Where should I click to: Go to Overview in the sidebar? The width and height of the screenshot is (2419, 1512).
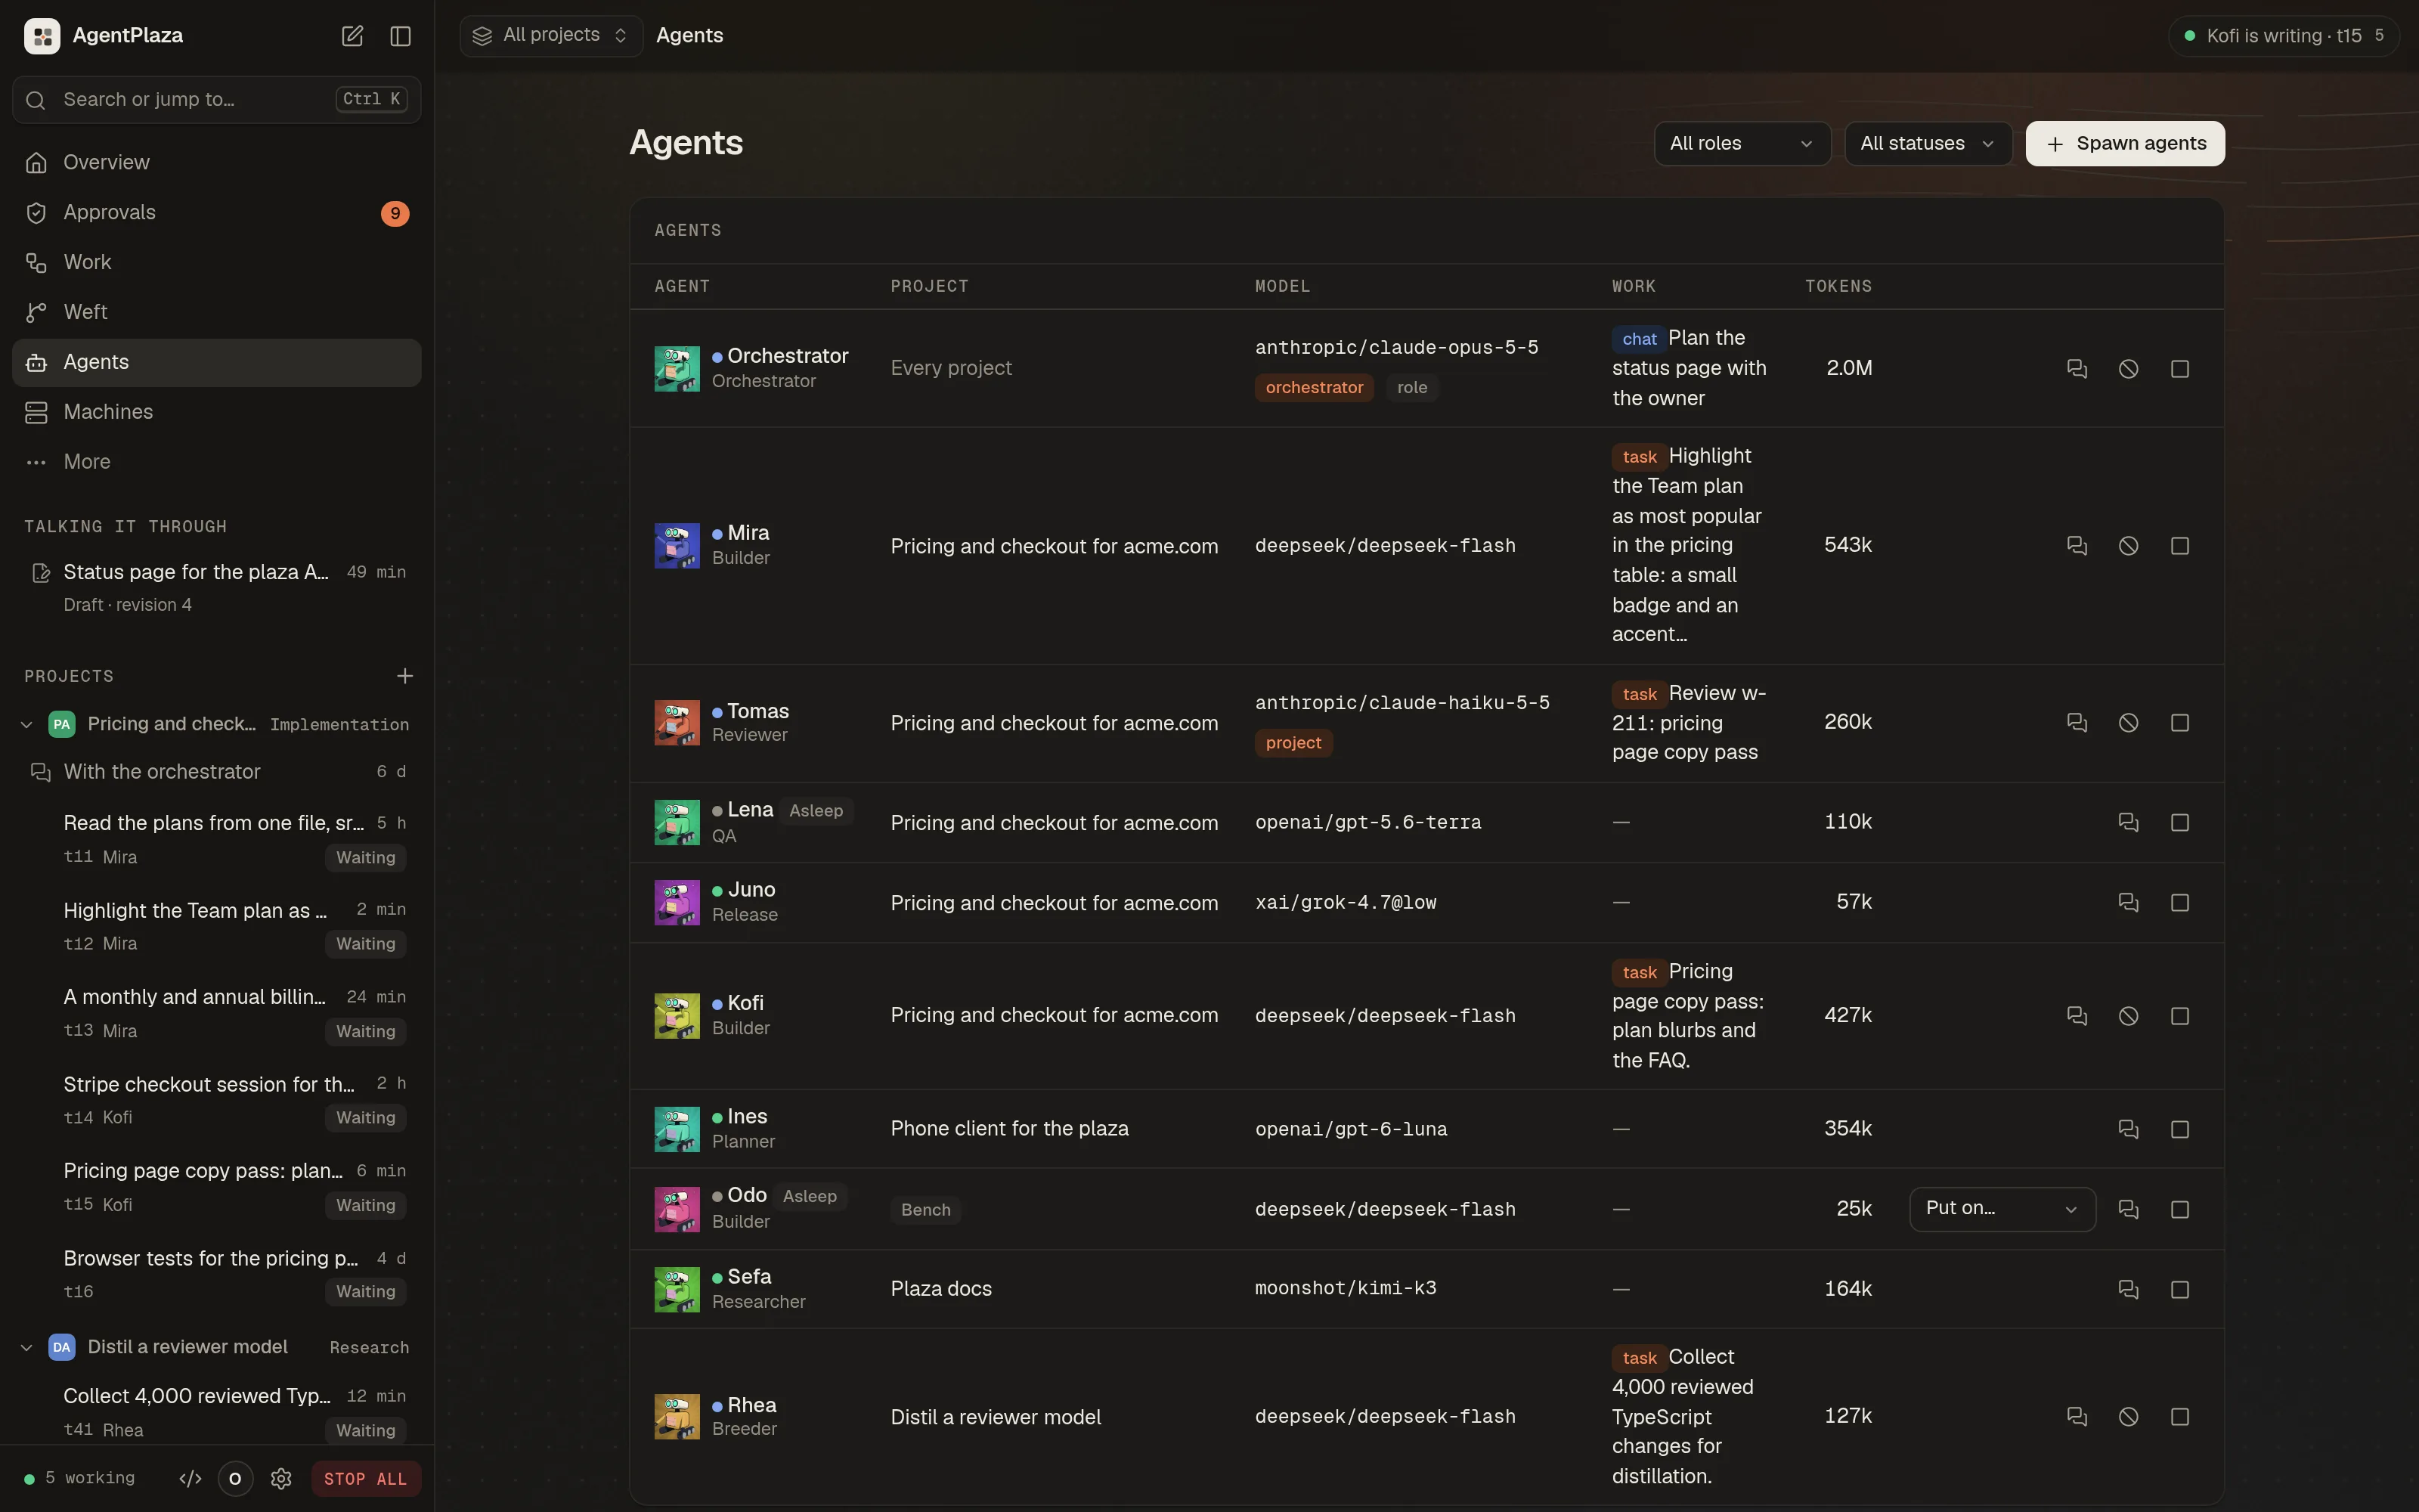[x=216, y=163]
